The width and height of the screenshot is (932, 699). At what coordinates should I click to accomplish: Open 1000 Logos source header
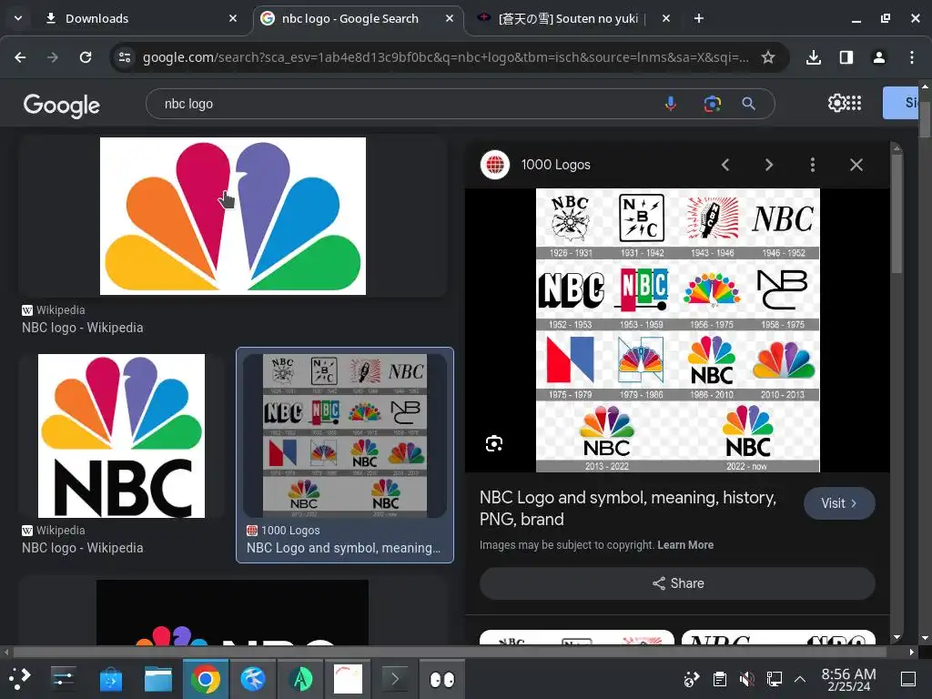pos(535,165)
